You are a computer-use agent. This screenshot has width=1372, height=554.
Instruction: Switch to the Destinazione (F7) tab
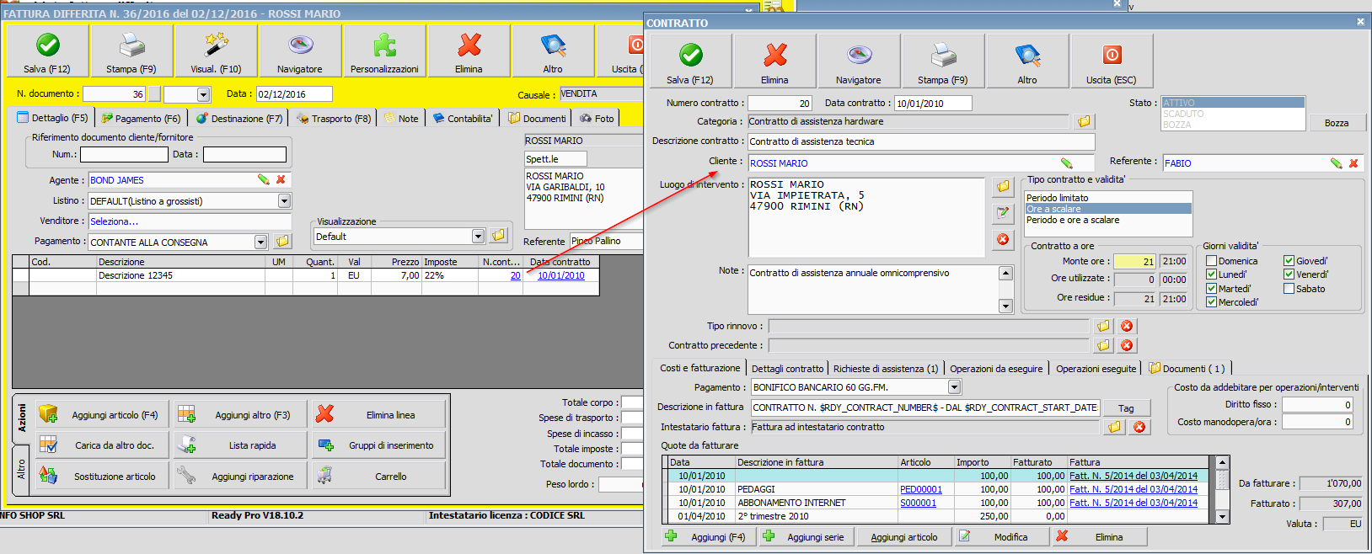pos(239,119)
